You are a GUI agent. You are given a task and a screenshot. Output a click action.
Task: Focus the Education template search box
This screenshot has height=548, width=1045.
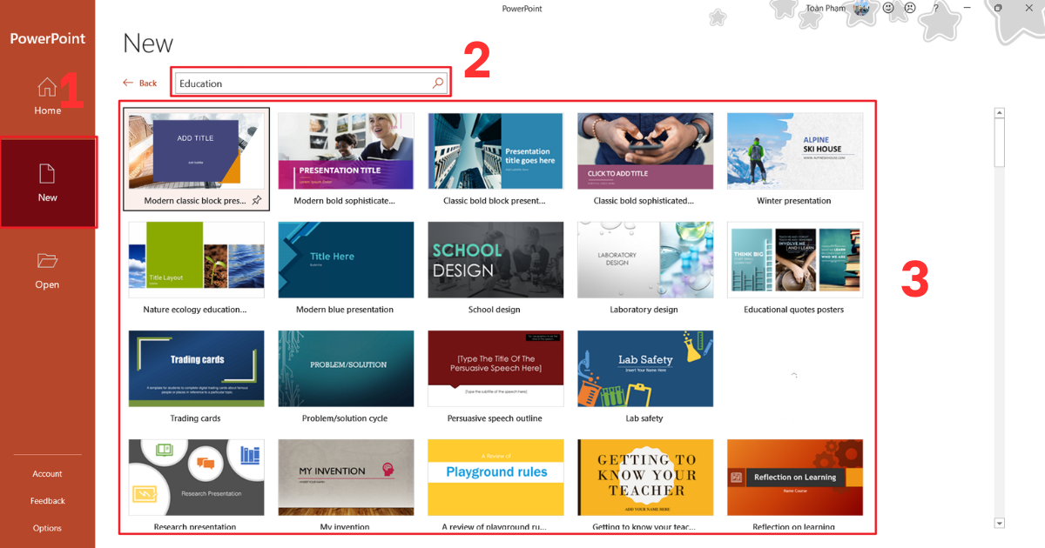tap(311, 84)
